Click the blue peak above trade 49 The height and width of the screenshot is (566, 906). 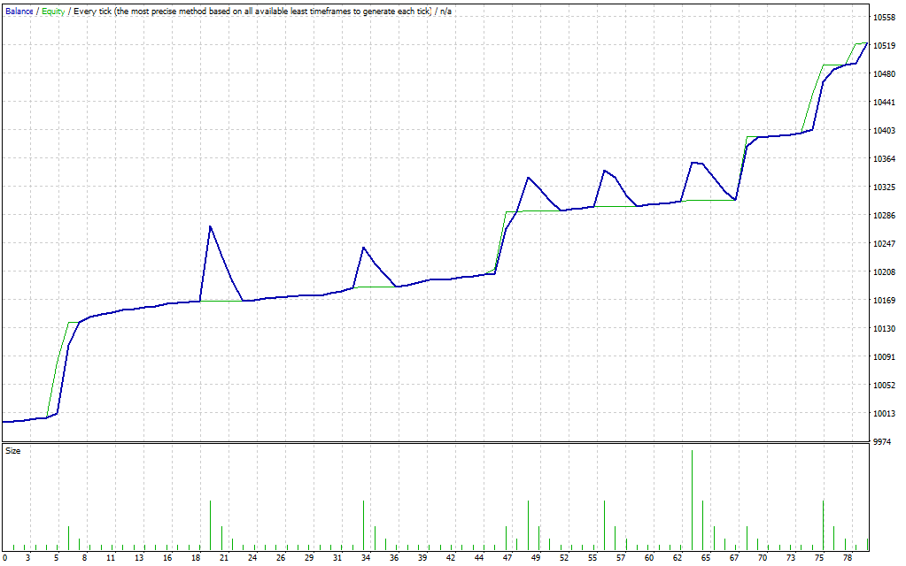529,178
